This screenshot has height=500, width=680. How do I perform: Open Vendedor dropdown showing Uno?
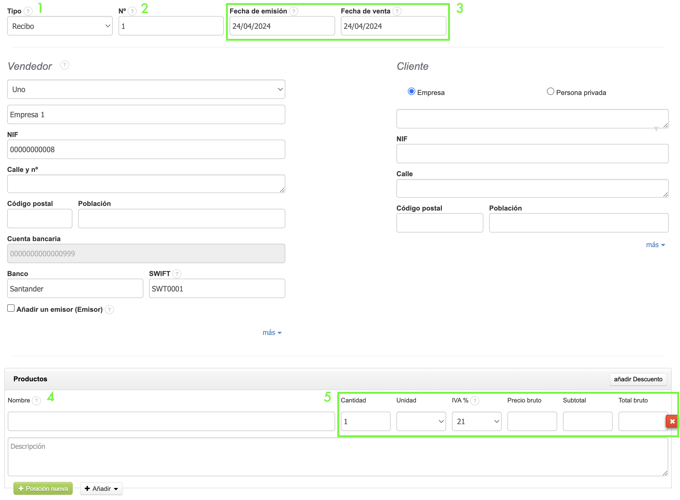point(146,89)
